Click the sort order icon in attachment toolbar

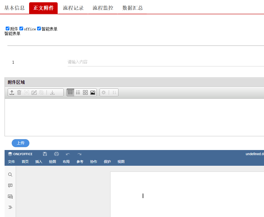tap(114, 92)
